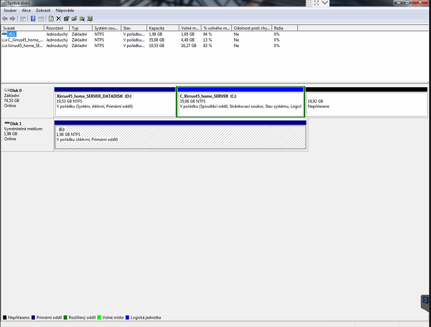
Task: Select the C_Xirrus45_home_... volume name
Action: click(25, 40)
